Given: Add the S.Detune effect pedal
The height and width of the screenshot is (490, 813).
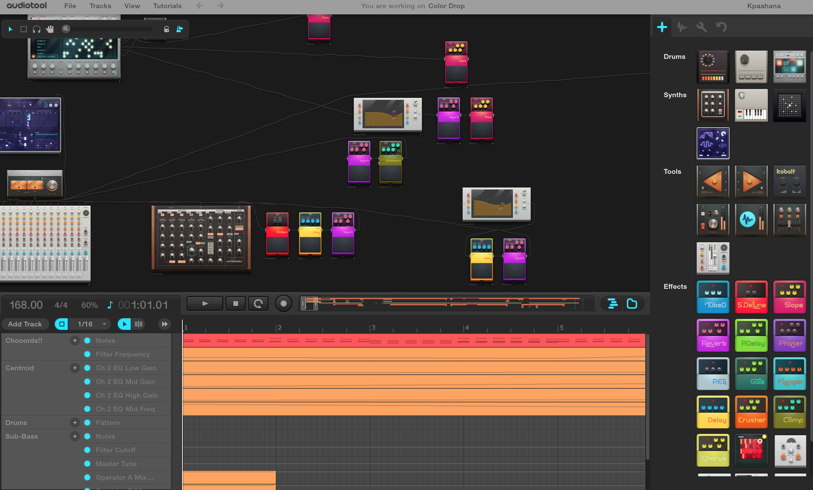Looking at the screenshot, I should [x=751, y=297].
